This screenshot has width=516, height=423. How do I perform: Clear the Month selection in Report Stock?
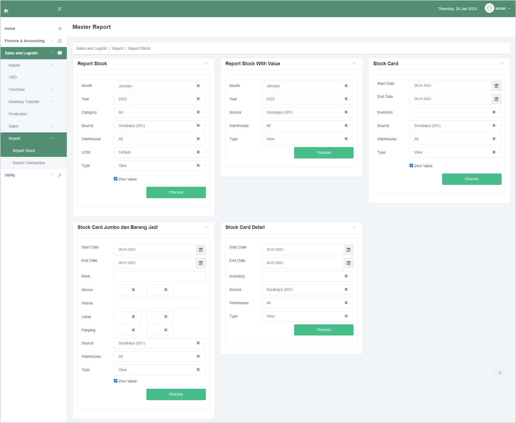(x=198, y=86)
